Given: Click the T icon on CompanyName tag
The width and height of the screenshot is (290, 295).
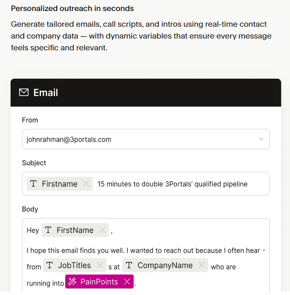Looking at the screenshot, I should click(x=129, y=265).
